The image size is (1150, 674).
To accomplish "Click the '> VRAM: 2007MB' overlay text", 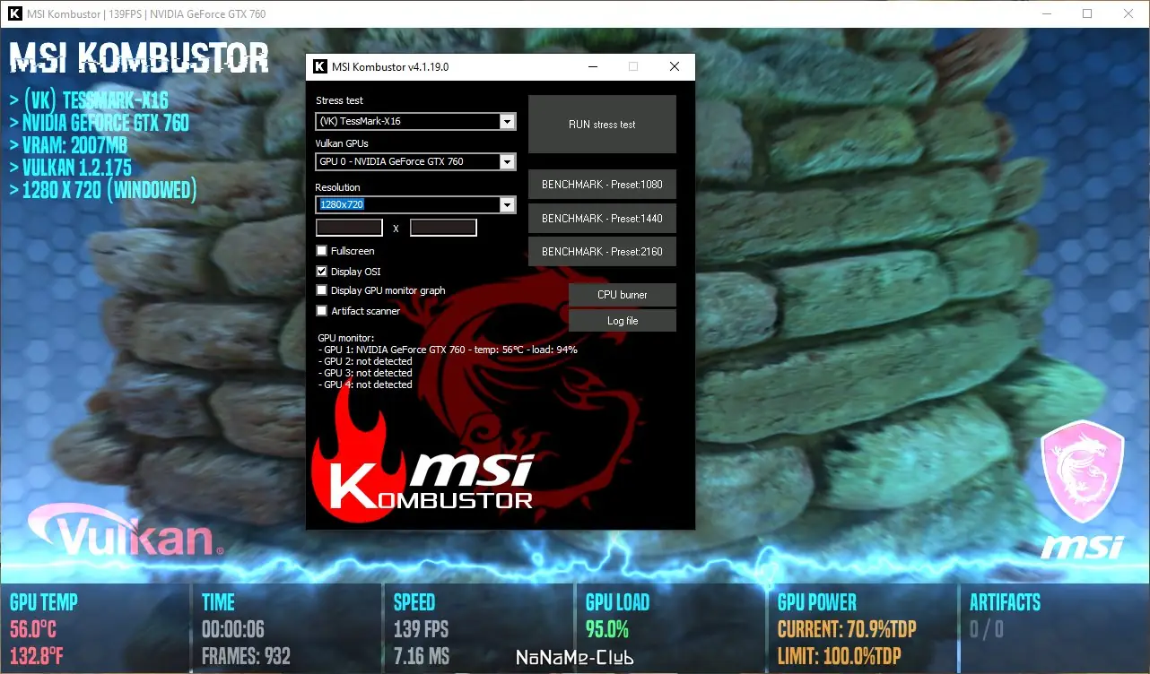I will (68, 144).
